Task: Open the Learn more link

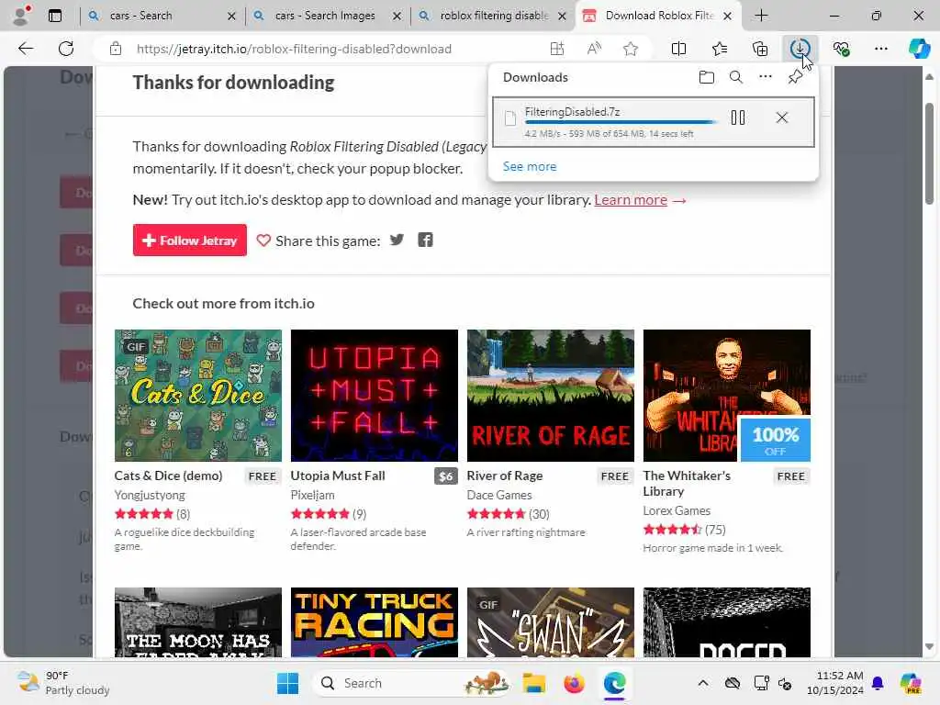Action: 631,200
